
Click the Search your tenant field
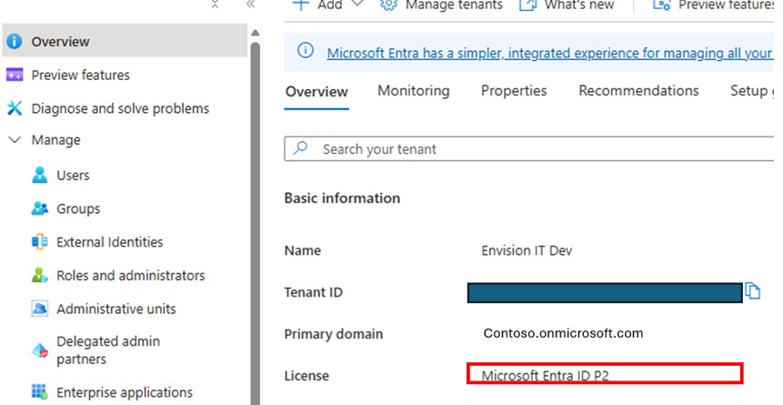[x=529, y=149]
